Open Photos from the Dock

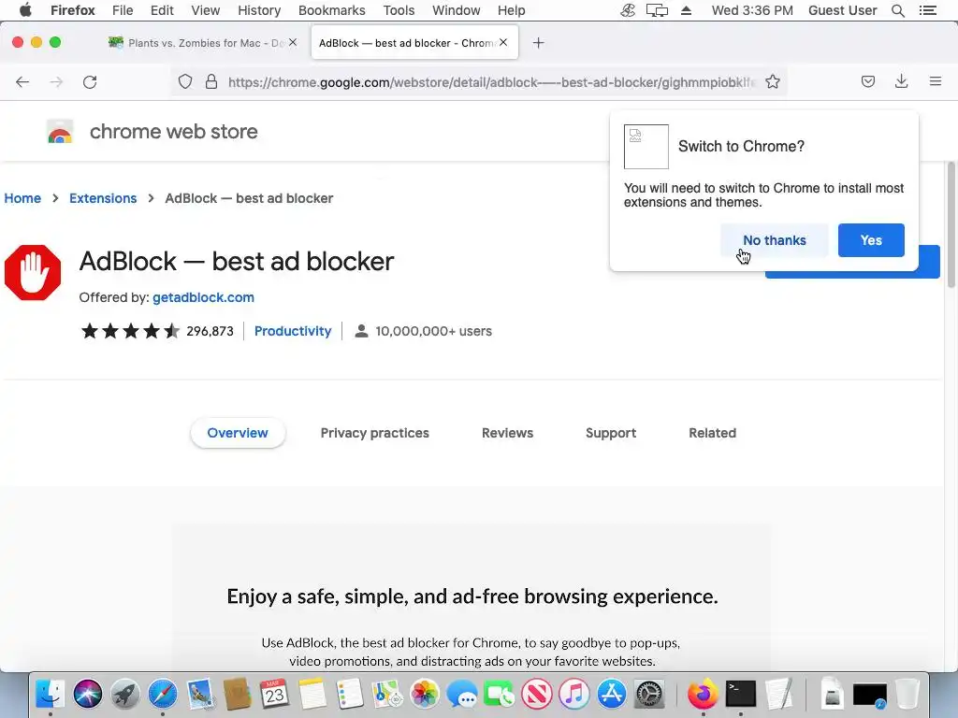424,695
